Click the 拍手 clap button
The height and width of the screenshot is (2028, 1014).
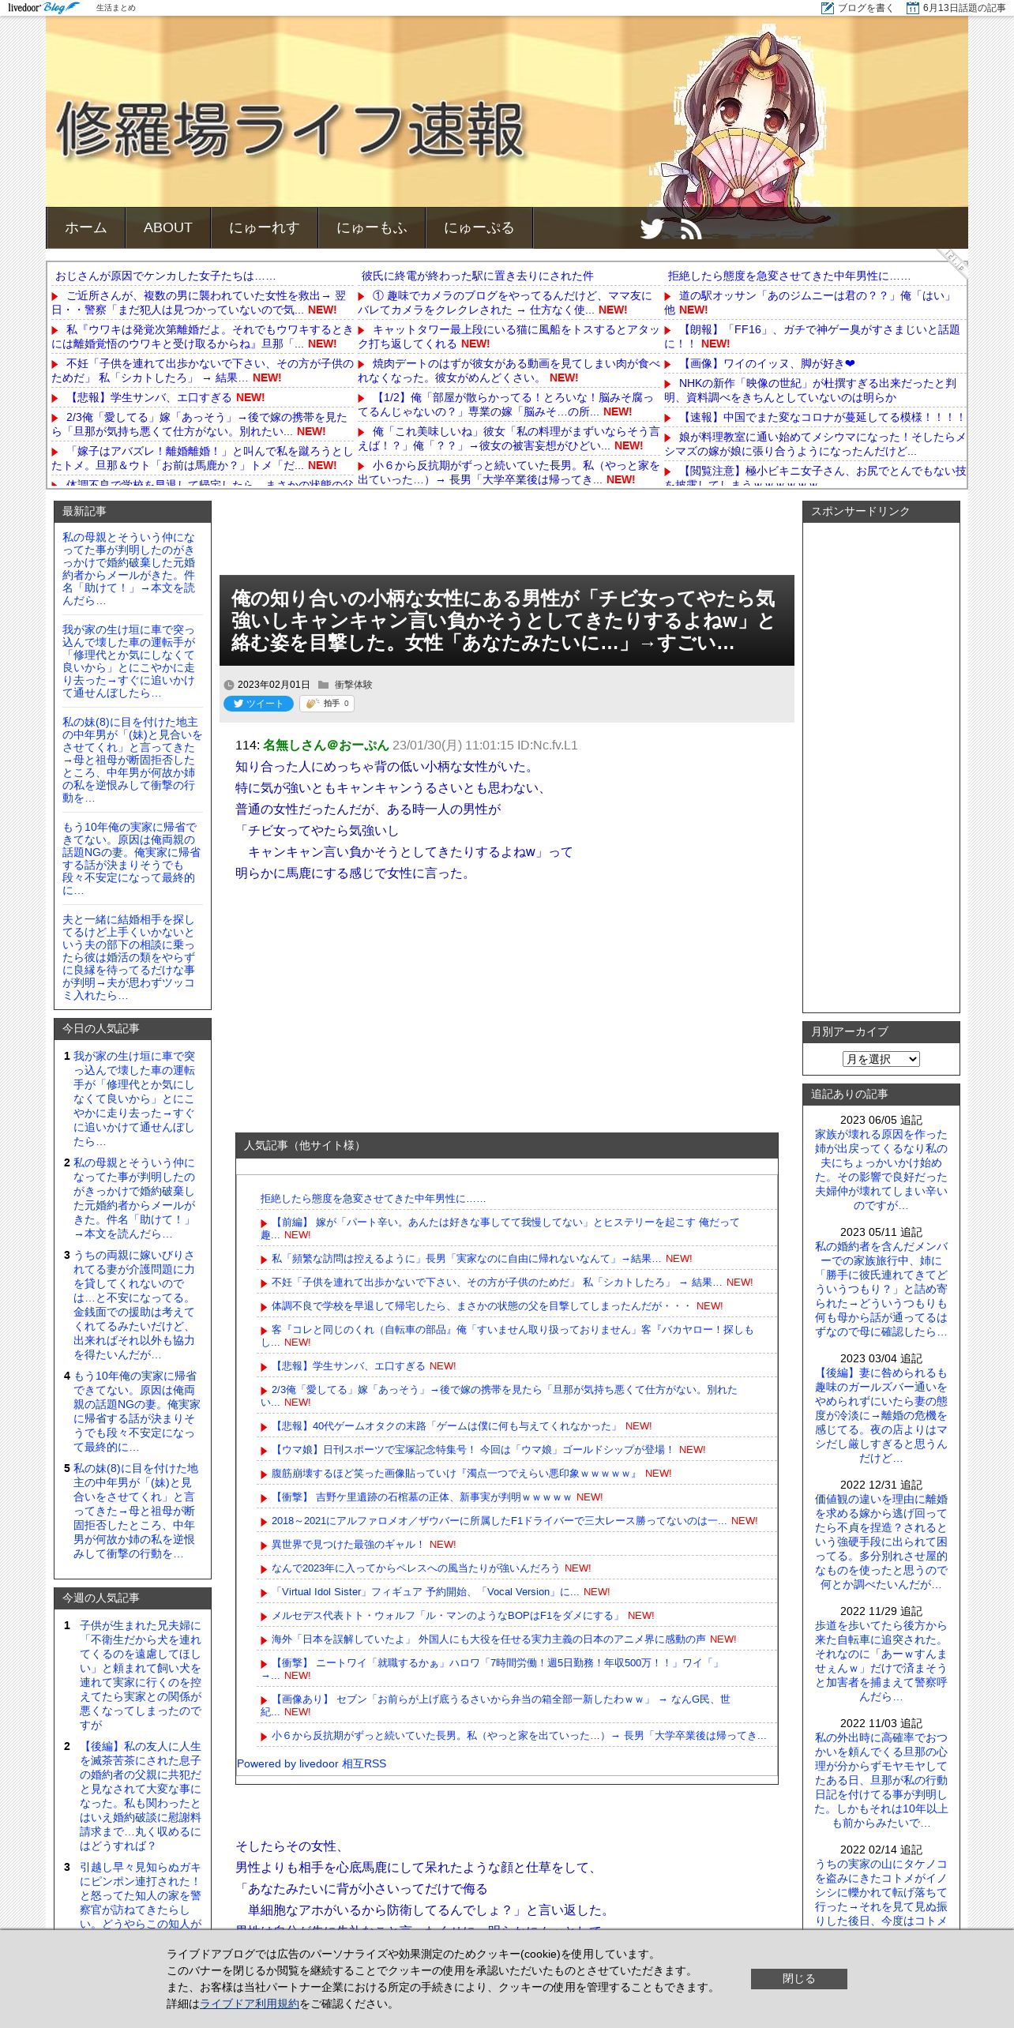[326, 704]
